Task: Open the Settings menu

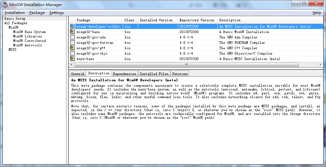Action: click(57, 13)
